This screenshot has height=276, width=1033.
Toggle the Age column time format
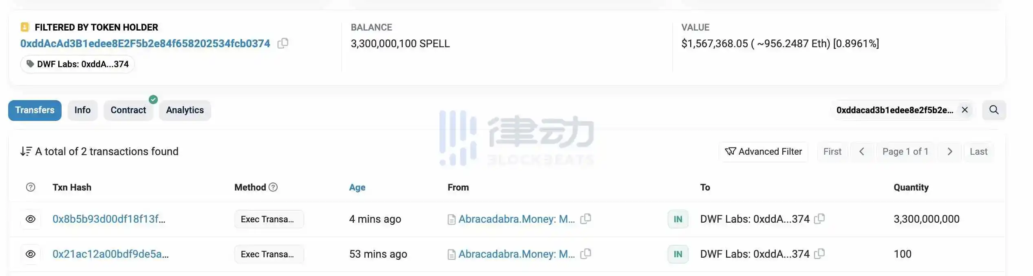[x=357, y=187]
